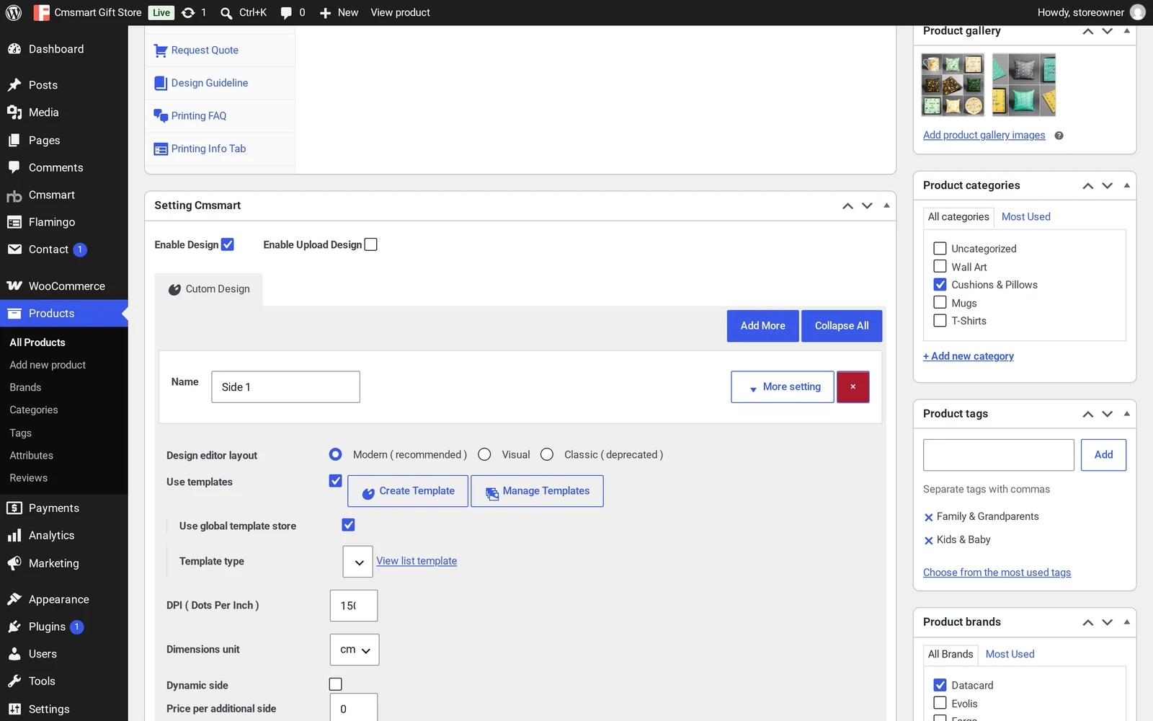Screen dimensions: 1153x721
Task: Click Add More button
Action: (762, 326)
